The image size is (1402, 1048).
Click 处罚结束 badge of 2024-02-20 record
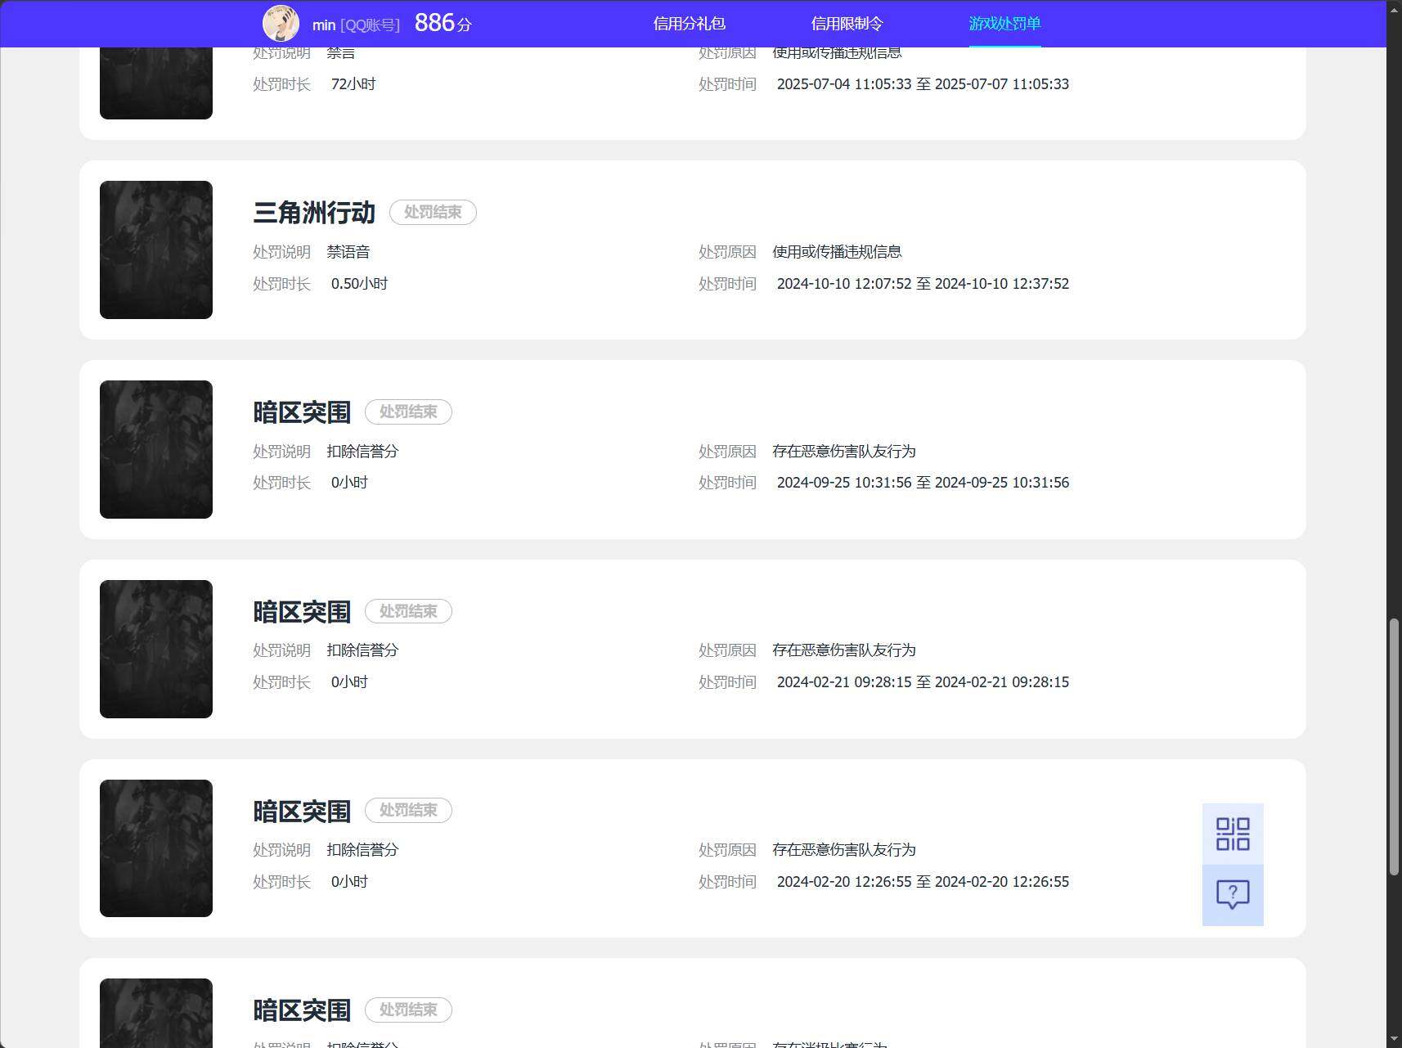408,810
